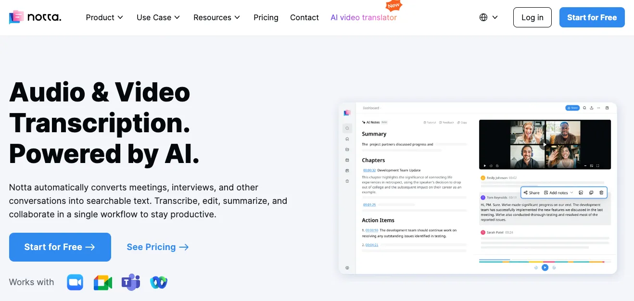The height and width of the screenshot is (301, 634).
Task: Click the Development Team Update chapter title
Action: [399, 170]
